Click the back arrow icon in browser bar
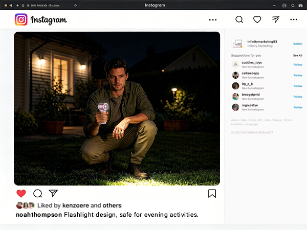This screenshot has width=307, height=230. coord(11,6)
